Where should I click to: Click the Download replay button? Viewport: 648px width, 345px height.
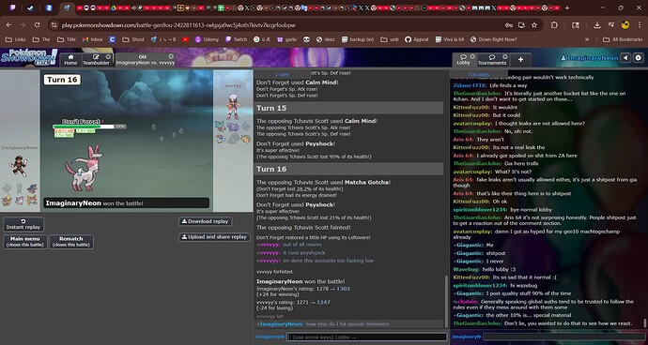click(x=205, y=221)
